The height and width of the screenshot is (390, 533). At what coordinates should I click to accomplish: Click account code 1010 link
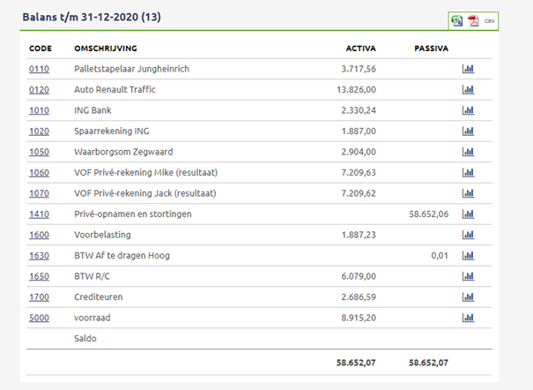pyautogui.click(x=39, y=110)
